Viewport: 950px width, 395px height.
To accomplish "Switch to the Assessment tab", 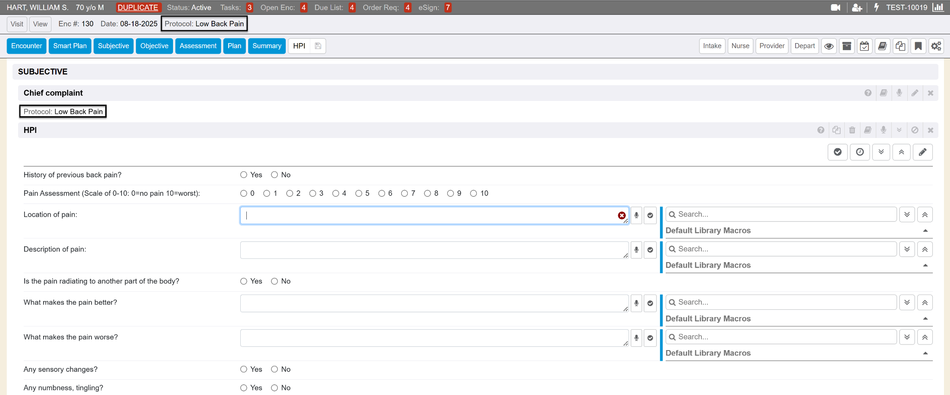I will pos(198,46).
